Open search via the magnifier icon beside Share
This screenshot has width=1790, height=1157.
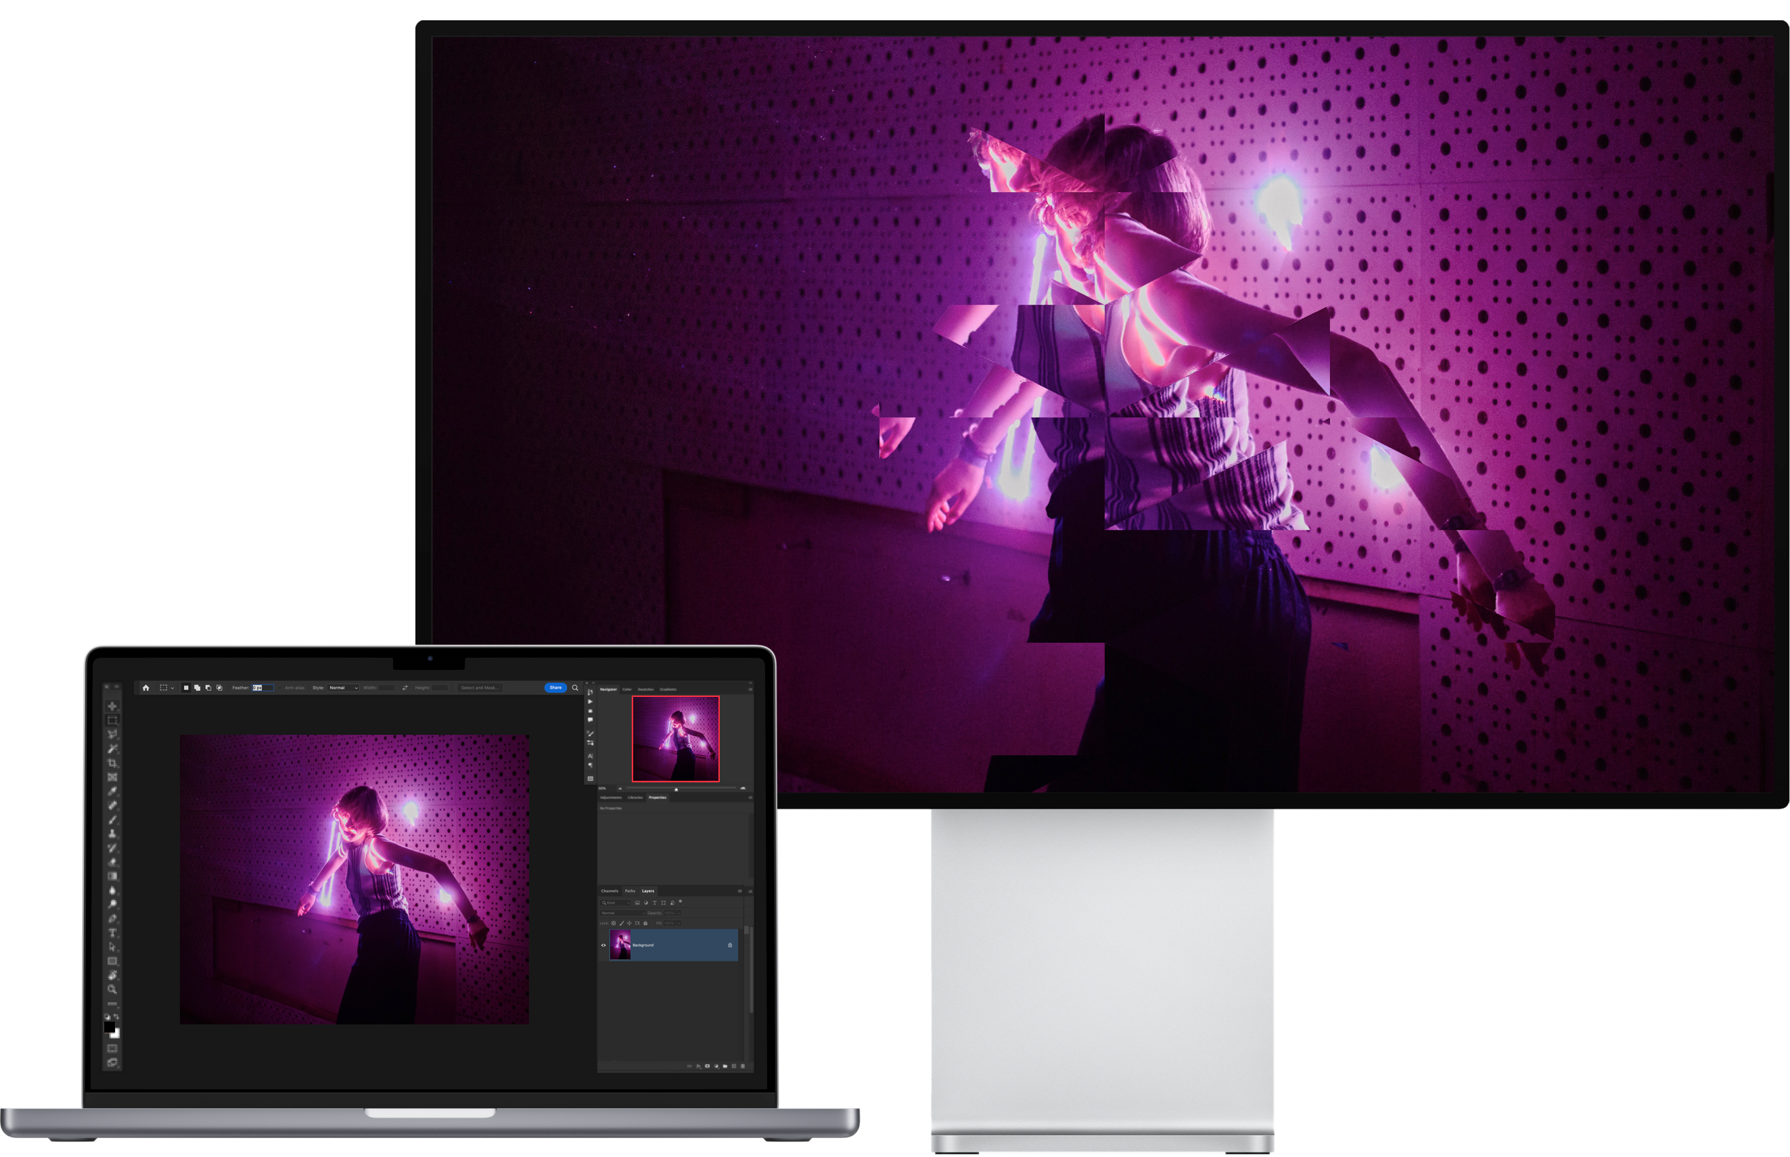(576, 687)
